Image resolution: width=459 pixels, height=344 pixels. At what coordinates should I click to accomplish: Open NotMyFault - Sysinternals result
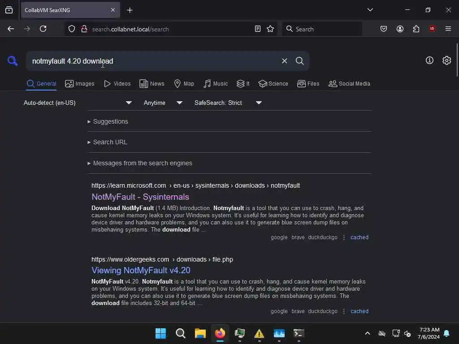(140, 197)
